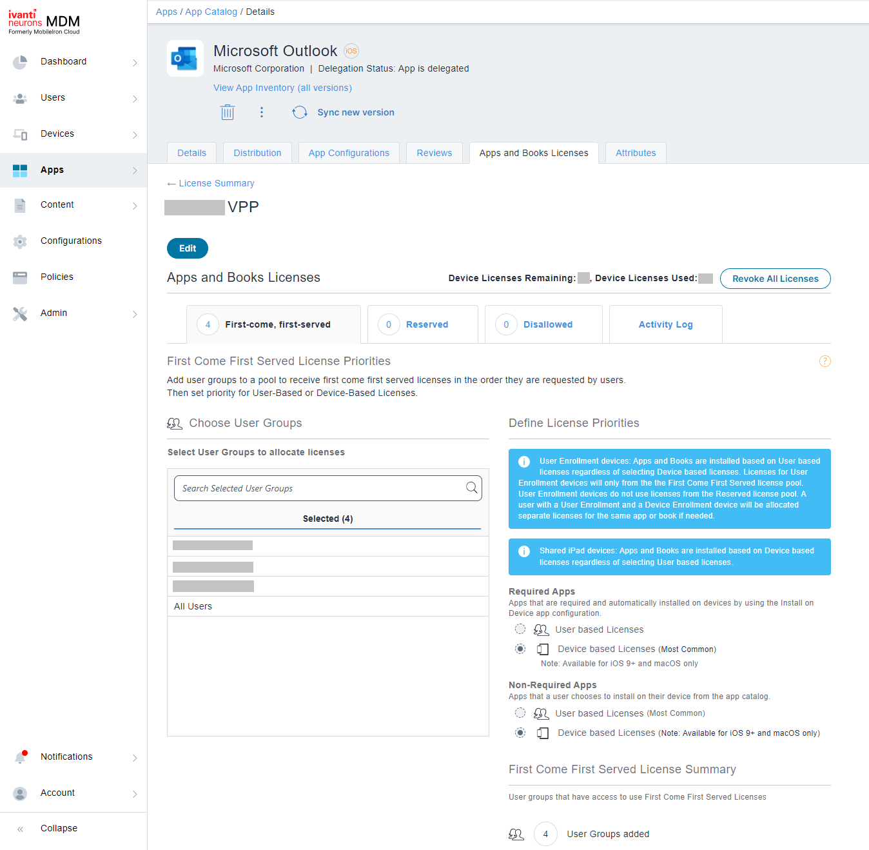Select User based Licenses for Required Apps
Screen dimensions: 869x850
[520, 629]
